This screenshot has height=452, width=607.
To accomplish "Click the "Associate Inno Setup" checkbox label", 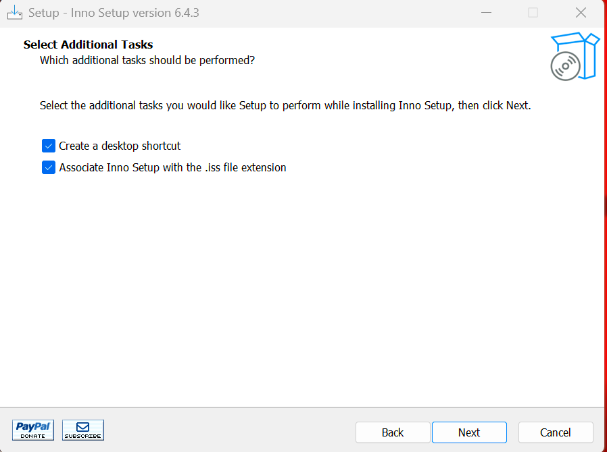I will click(x=172, y=167).
